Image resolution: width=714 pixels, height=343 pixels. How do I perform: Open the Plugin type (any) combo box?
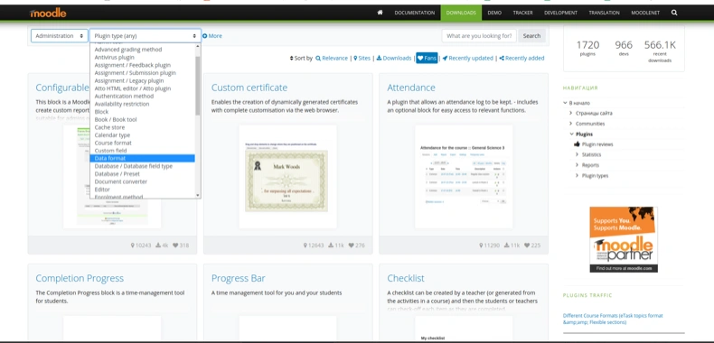click(x=146, y=36)
